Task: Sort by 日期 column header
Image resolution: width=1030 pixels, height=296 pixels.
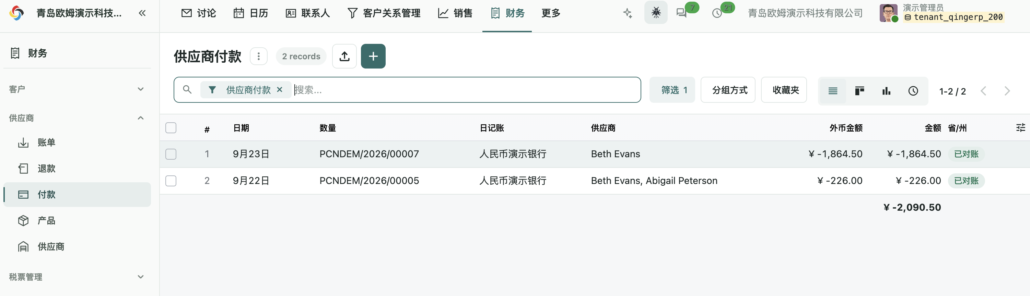Action: click(x=241, y=128)
